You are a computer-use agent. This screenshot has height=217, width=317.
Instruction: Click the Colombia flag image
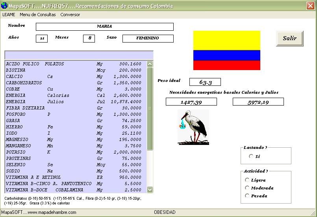coord(226,50)
